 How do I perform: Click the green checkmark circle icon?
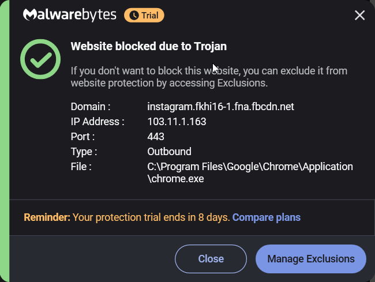pyautogui.click(x=40, y=59)
